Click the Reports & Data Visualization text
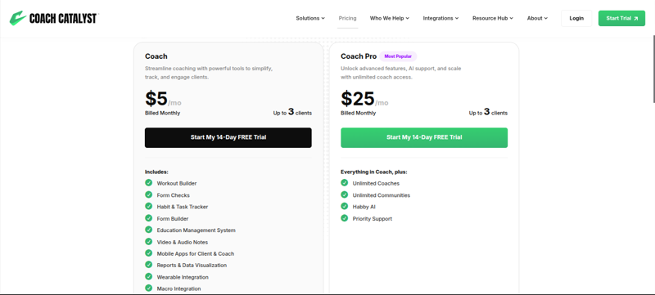655x295 pixels. (192, 265)
